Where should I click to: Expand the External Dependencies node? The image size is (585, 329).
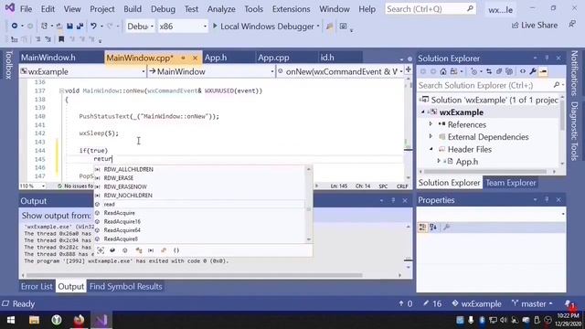pyautogui.click(x=431, y=136)
